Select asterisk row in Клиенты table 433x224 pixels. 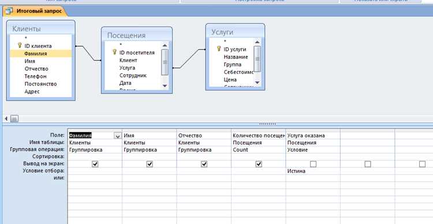tap(41, 38)
